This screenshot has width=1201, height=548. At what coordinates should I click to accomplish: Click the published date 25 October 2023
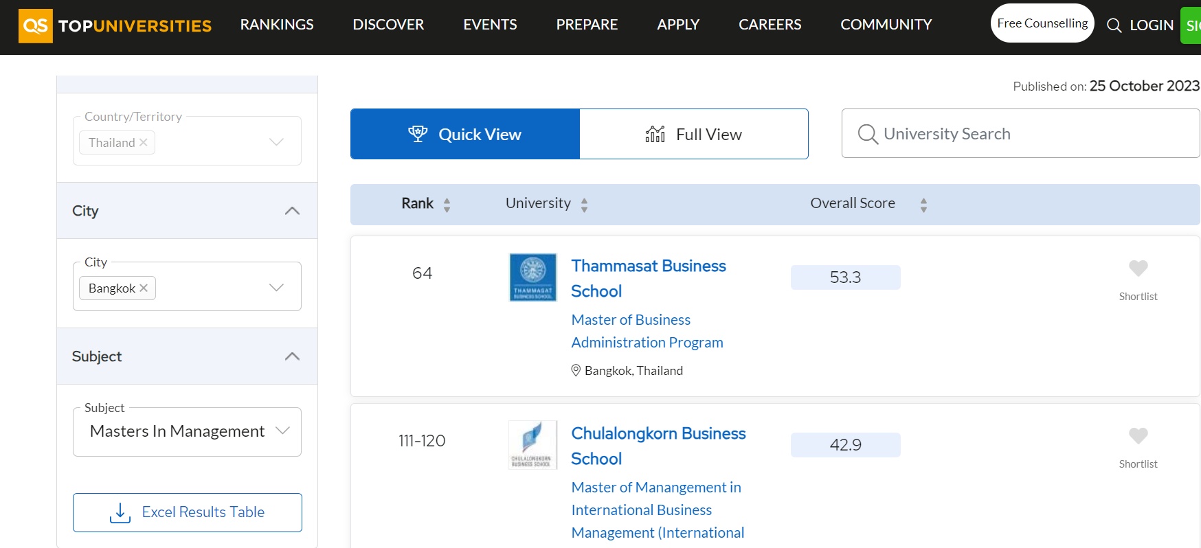1144,86
